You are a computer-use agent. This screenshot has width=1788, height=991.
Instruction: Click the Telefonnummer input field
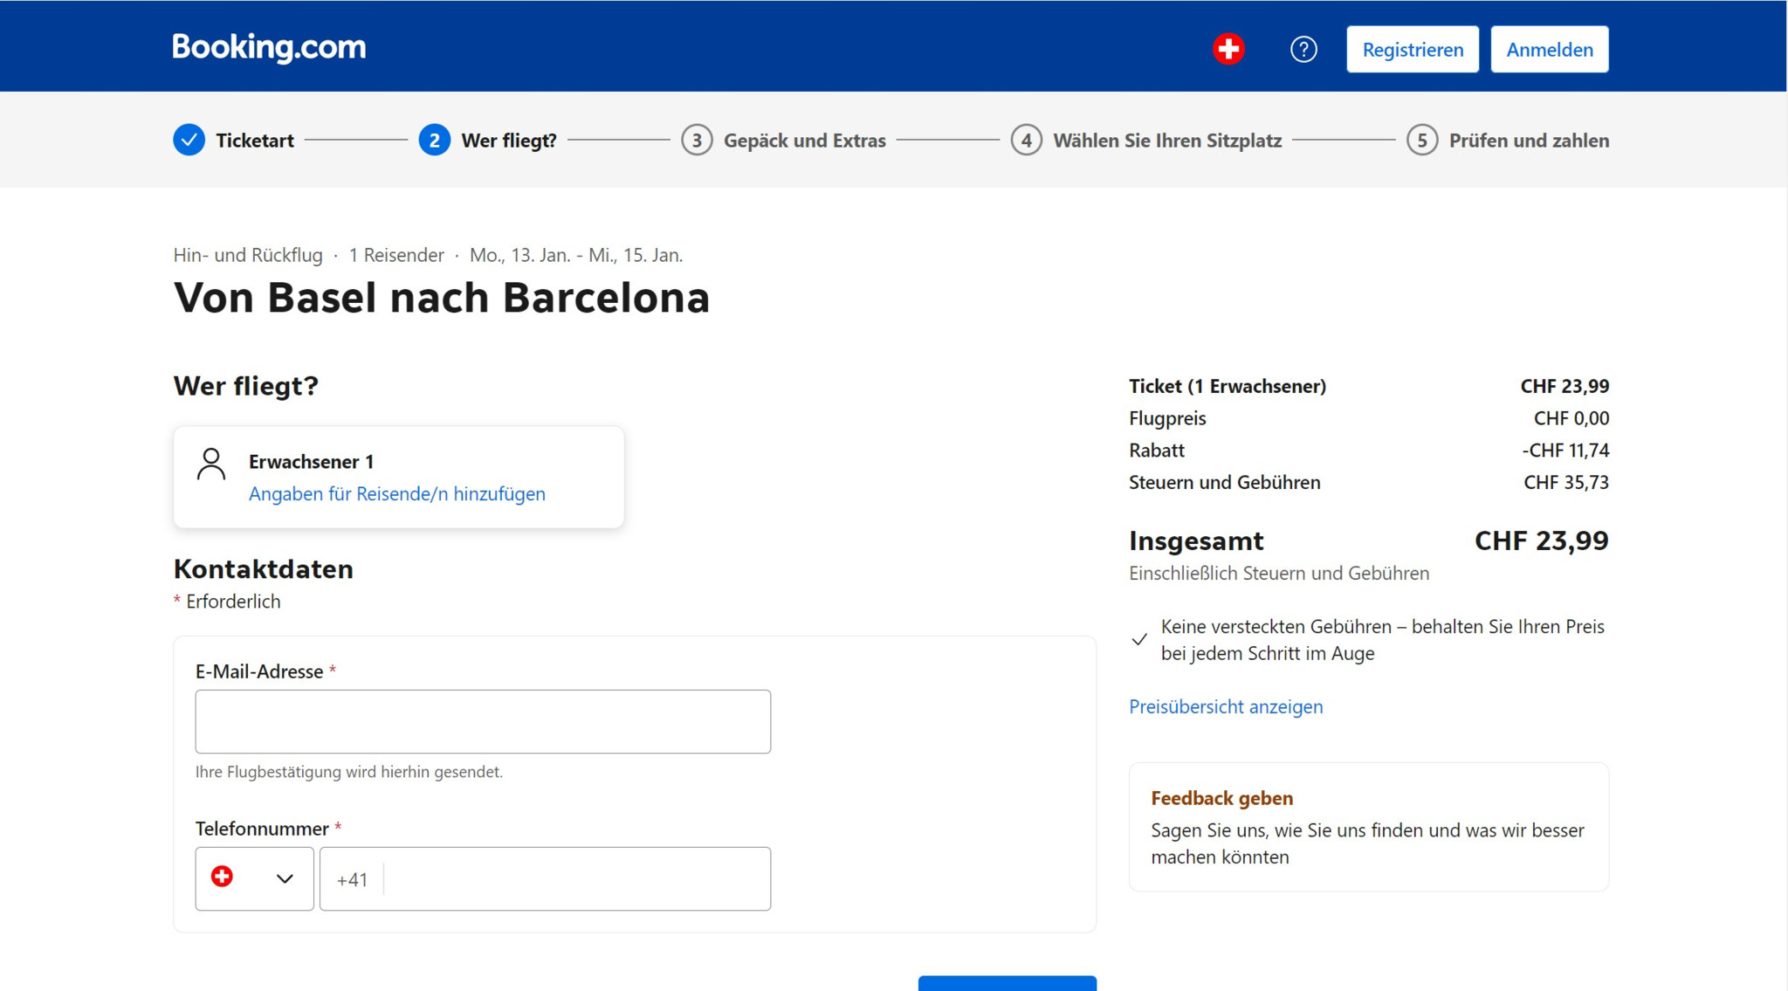click(576, 878)
